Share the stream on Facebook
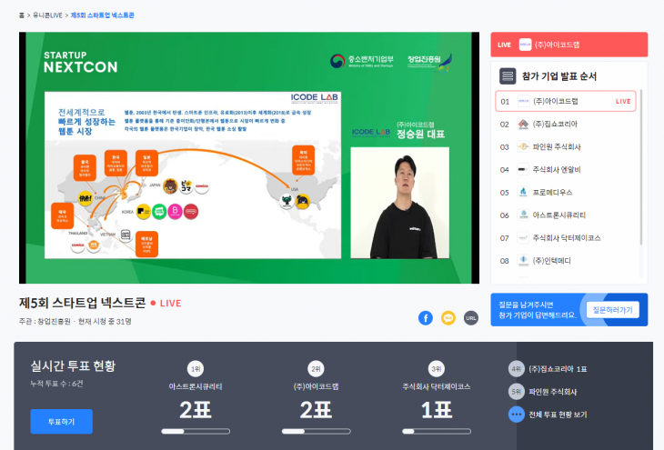The image size is (664, 450). click(425, 317)
